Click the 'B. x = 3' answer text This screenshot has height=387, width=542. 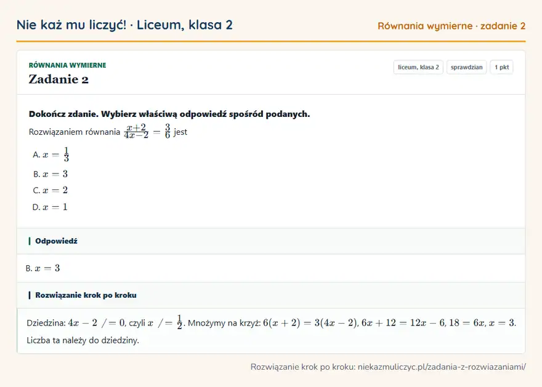(43, 268)
